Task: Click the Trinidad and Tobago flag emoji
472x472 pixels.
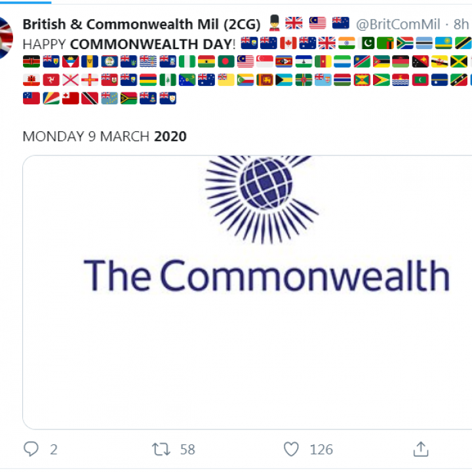Action: (90, 98)
